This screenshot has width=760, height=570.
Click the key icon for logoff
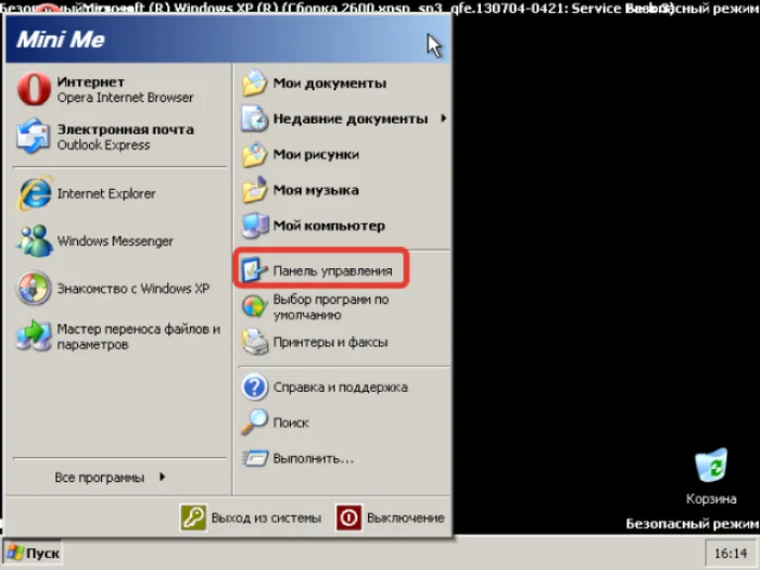[193, 518]
